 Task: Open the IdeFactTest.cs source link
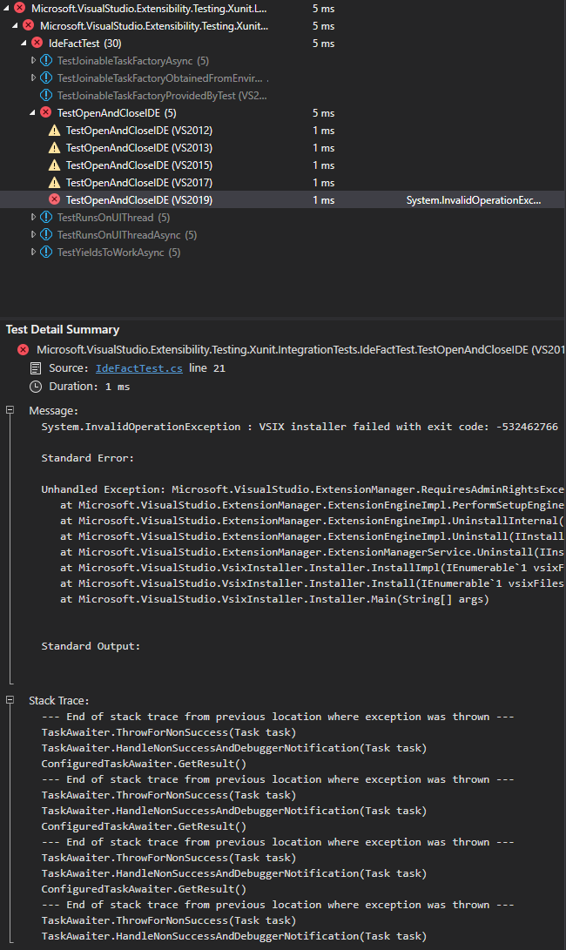(x=138, y=368)
